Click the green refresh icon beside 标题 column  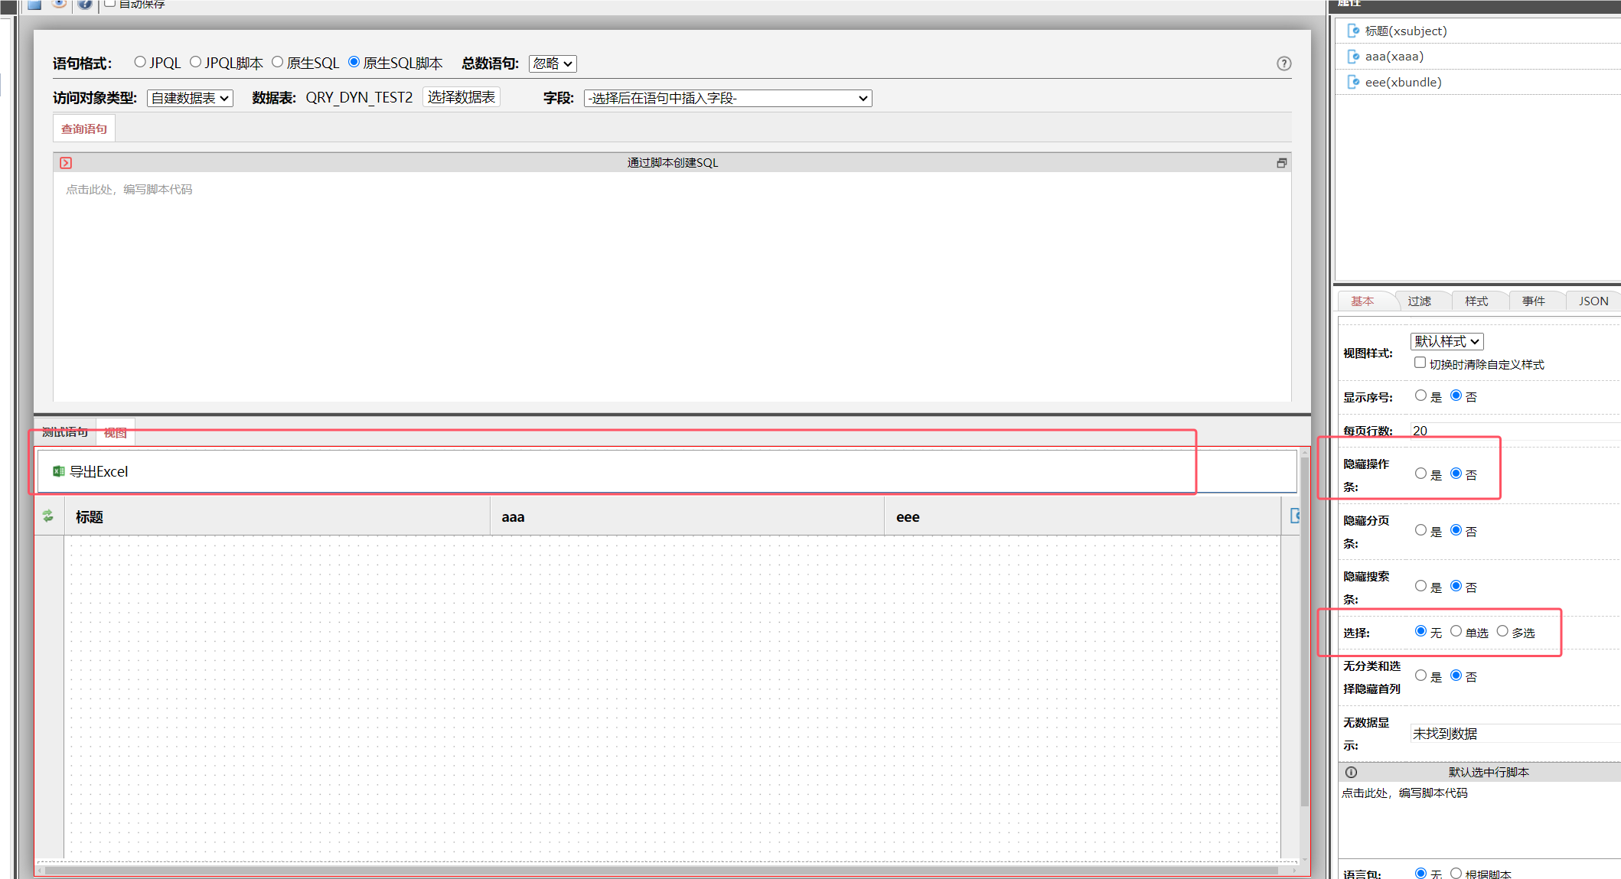point(48,516)
